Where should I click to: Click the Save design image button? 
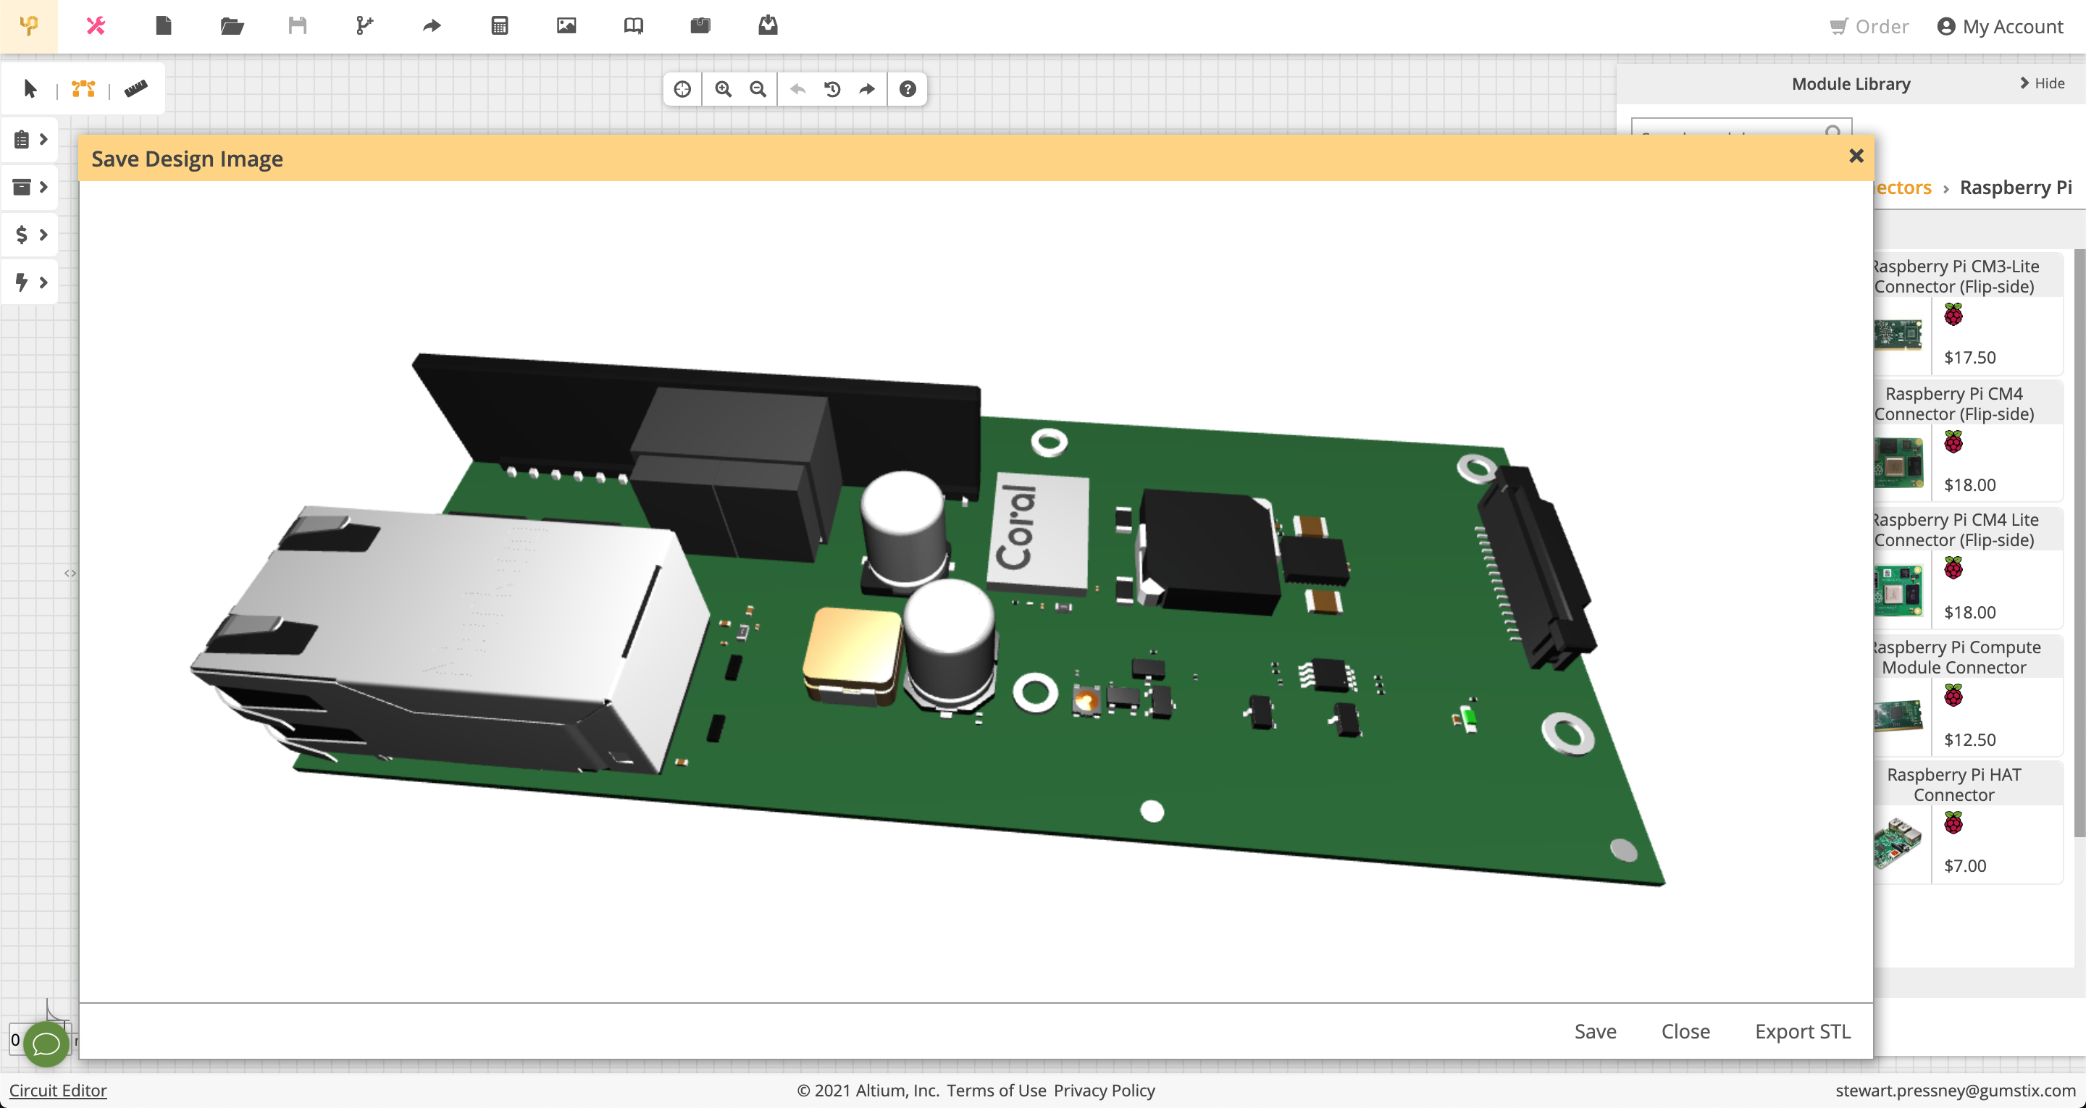(1595, 1031)
